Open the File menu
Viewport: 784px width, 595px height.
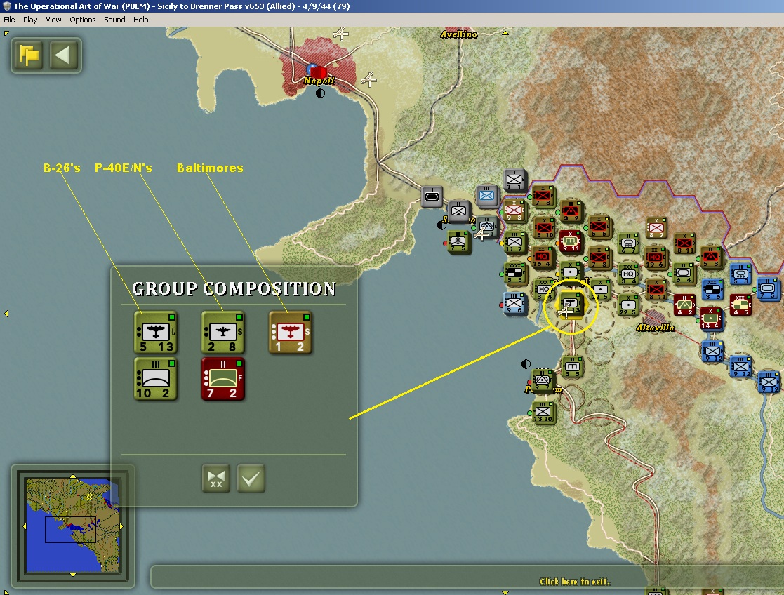tap(9, 20)
